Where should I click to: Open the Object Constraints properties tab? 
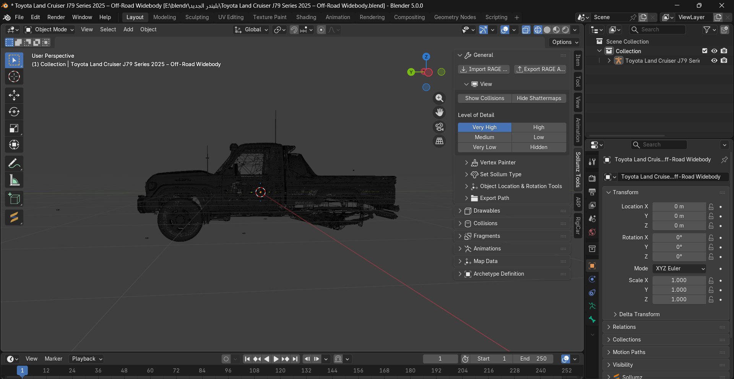tap(592, 293)
